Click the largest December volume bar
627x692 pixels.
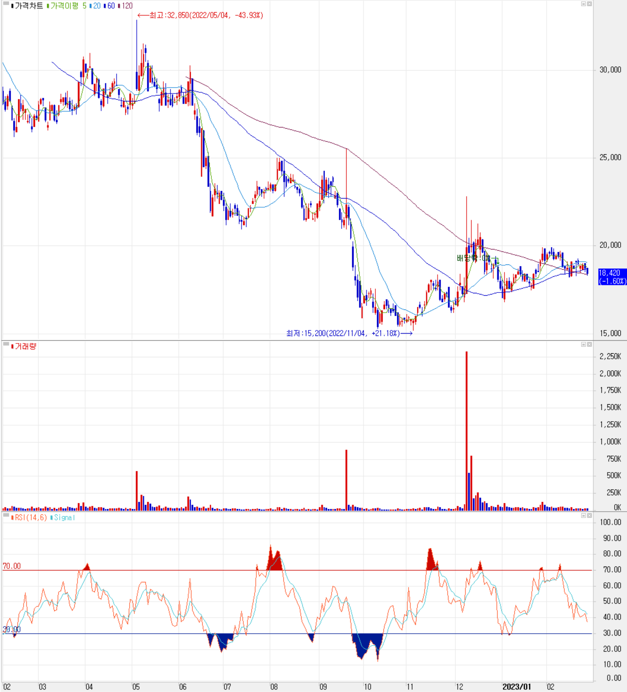(467, 431)
